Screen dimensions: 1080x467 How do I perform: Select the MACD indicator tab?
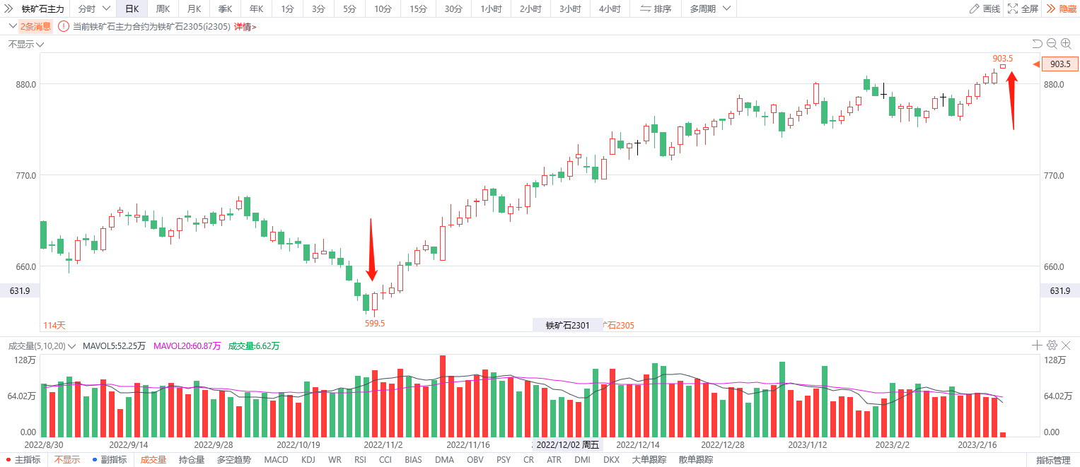(276, 460)
